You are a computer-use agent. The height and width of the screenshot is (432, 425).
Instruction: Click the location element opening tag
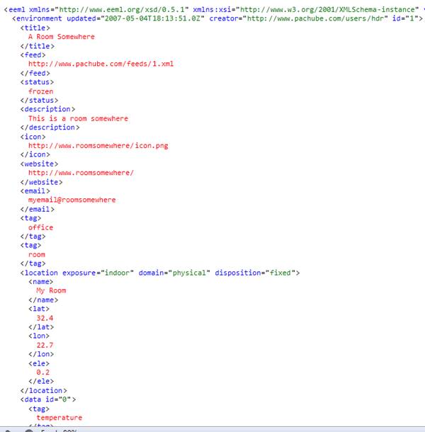40,273
